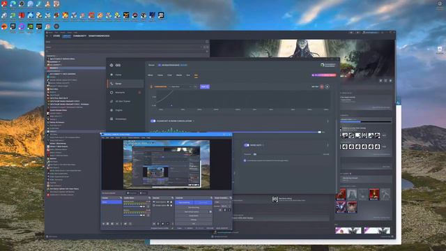
Task: Switch to the Mixer tab in Sonar
Action: point(151,75)
